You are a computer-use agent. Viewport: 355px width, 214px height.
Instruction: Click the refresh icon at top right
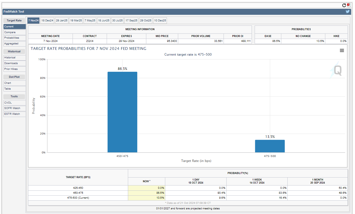coord(344,5)
